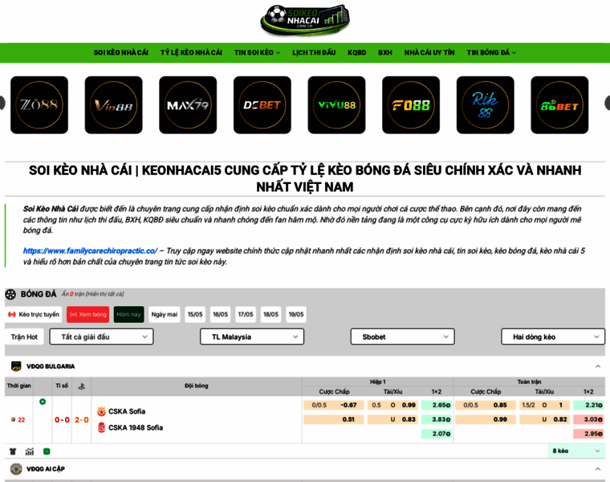
Task: Open the TL Malaysia odds format dropdown
Action: [x=252, y=337]
